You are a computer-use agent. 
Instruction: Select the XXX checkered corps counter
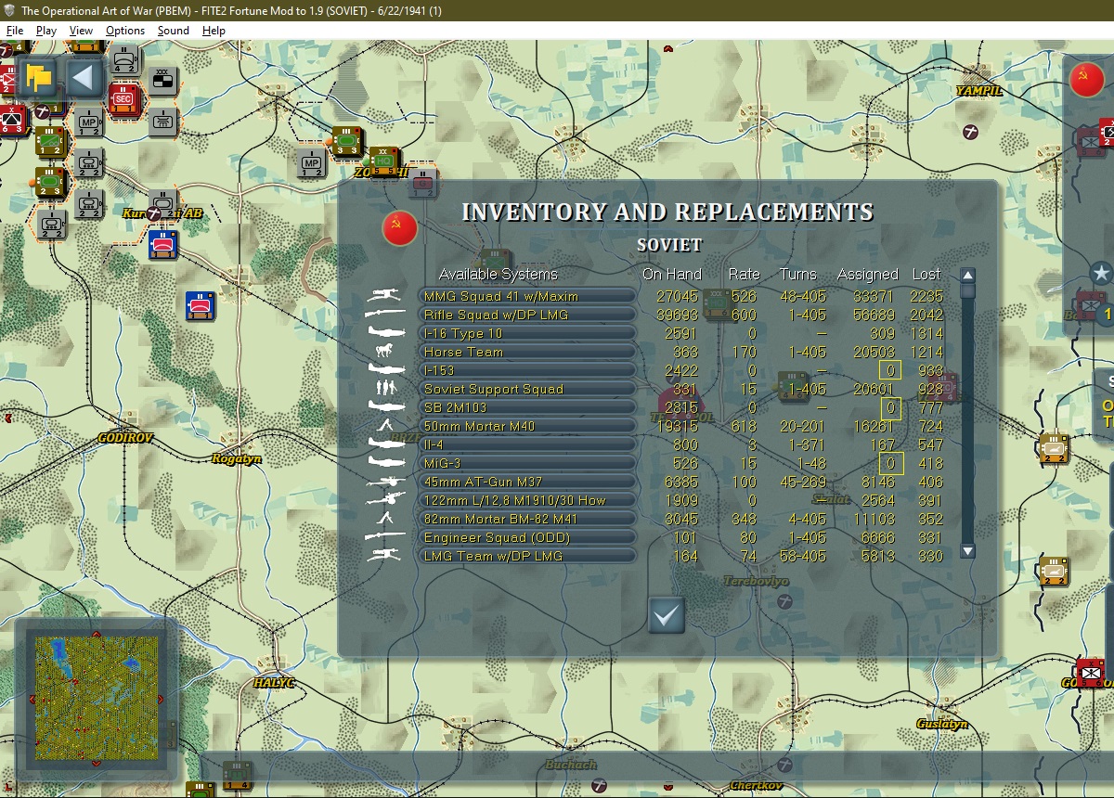(162, 81)
